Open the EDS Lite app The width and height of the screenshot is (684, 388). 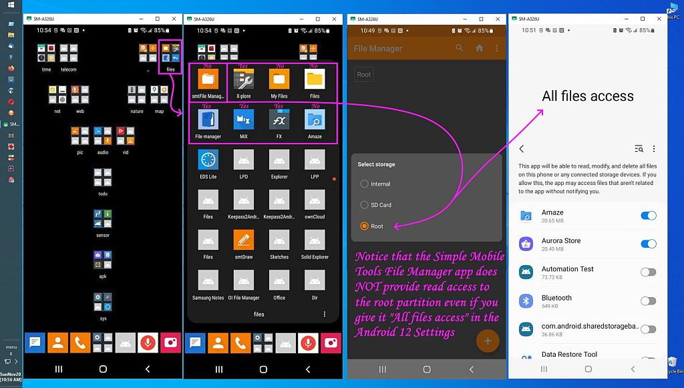(x=208, y=160)
